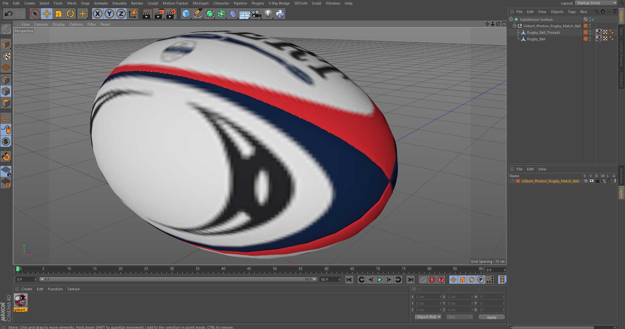This screenshot has height=329, width=625.
Task: Open the Edit Render Settings icon
Action: (171, 14)
